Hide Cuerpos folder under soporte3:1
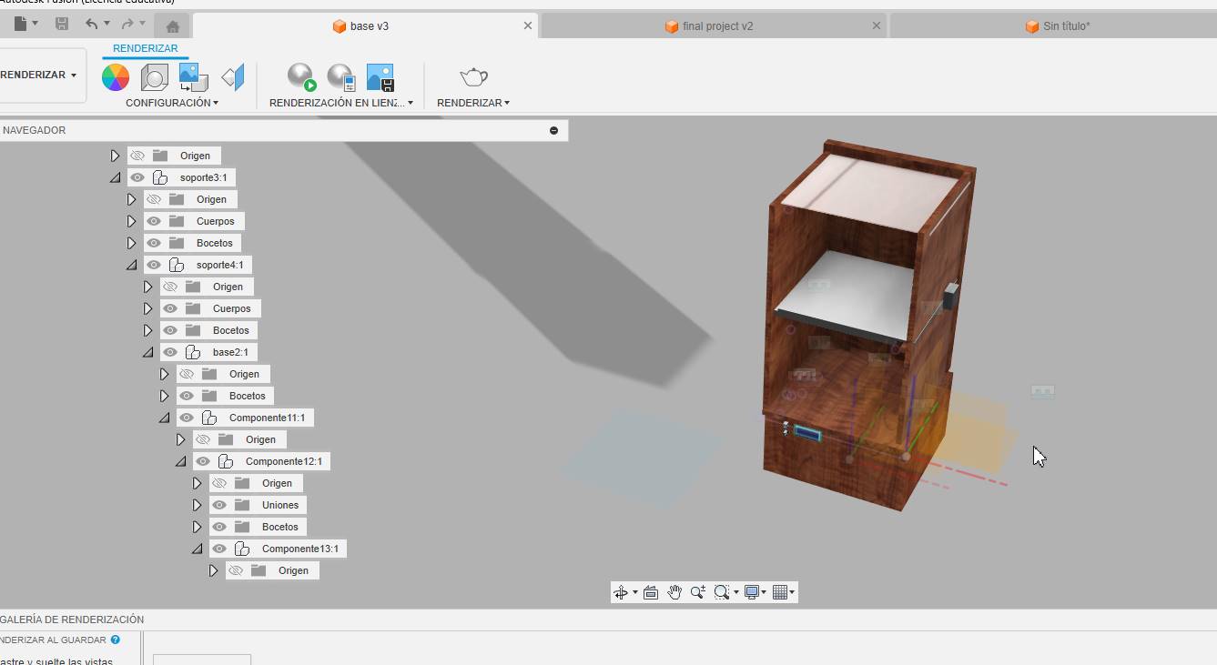 (154, 221)
